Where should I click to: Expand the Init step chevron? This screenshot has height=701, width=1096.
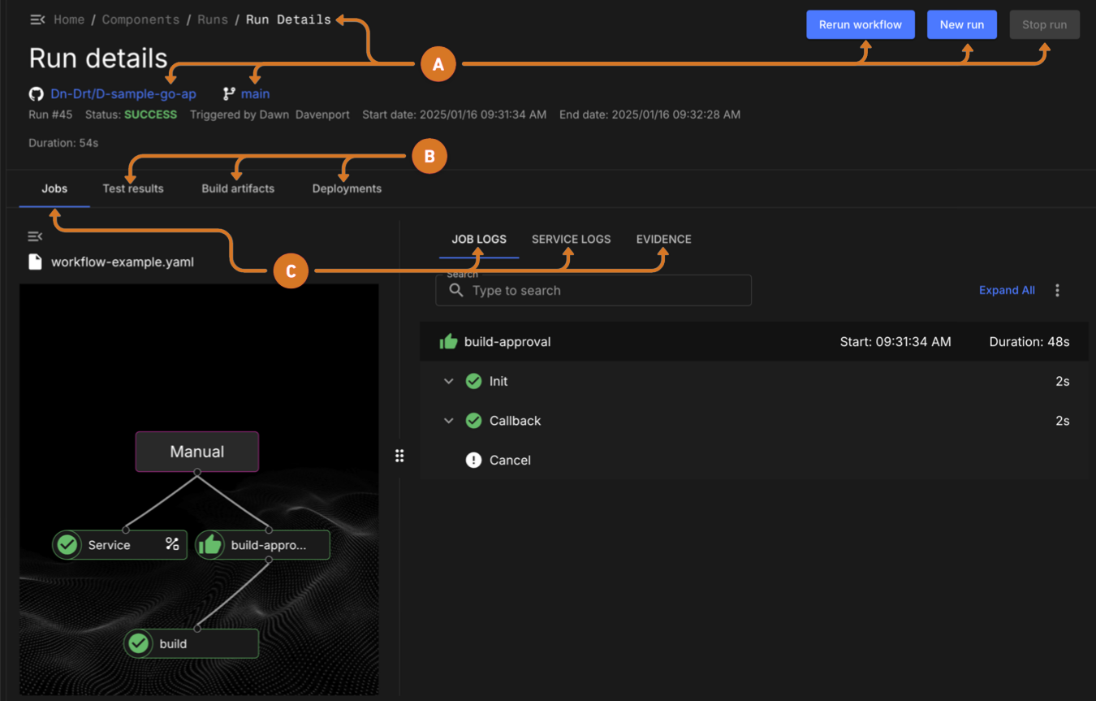pyautogui.click(x=448, y=382)
